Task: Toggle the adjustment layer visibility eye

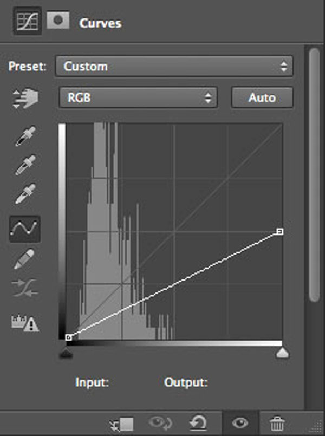Action: (x=240, y=423)
